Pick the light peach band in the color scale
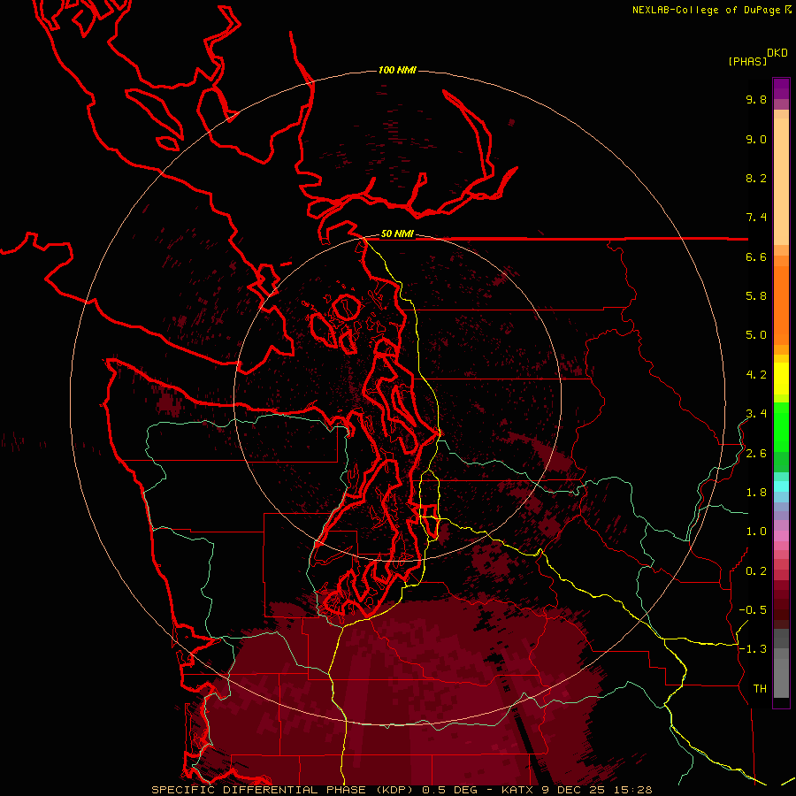The image size is (796, 796). [781, 181]
